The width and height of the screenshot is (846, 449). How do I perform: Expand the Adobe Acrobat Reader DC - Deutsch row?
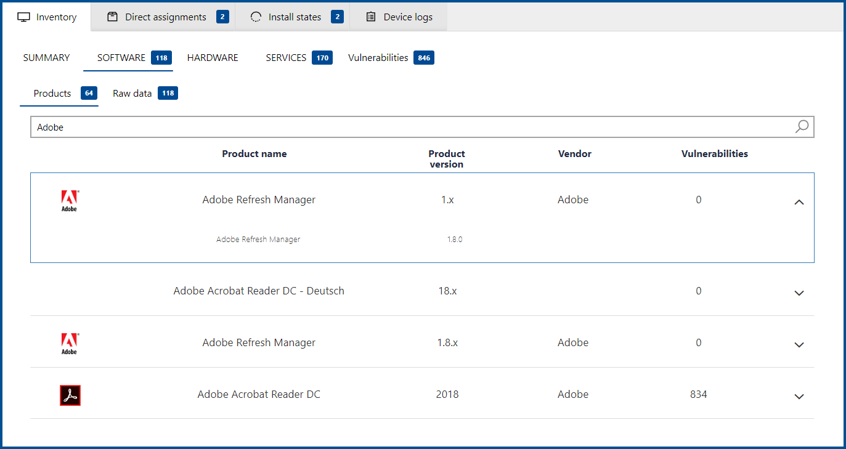[x=799, y=293]
